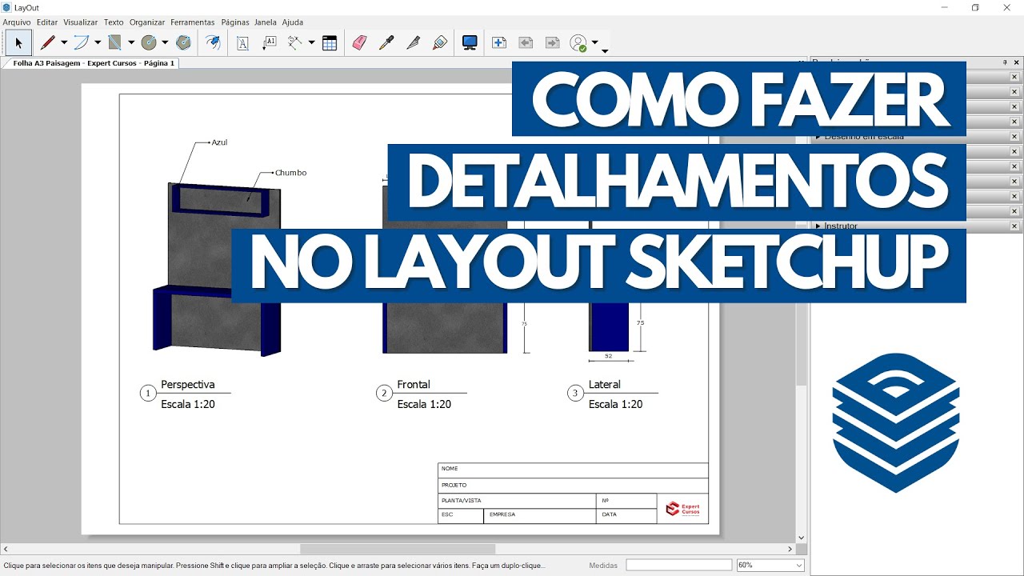Go to the next page
1024x576 pixels.
tap(552, 43)
